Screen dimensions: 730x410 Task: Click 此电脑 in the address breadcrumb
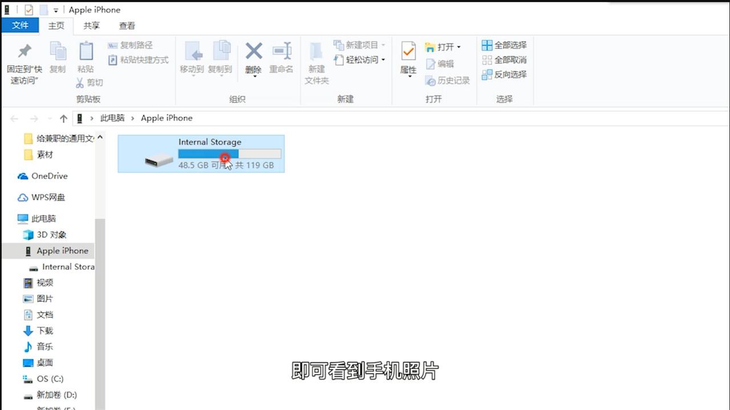click(112, 118)
